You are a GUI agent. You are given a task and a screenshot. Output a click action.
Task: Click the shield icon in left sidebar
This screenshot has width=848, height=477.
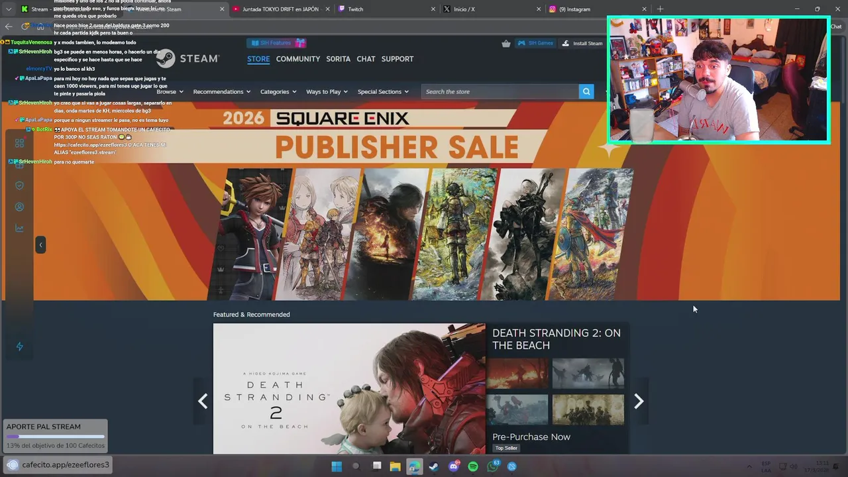coord(19,185)
